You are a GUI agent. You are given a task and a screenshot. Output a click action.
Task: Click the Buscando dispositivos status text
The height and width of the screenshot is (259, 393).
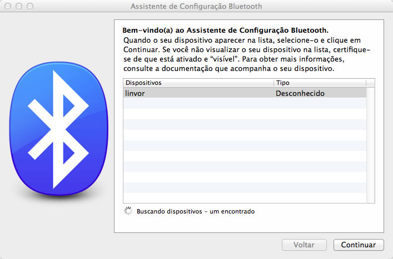[196, 211]
